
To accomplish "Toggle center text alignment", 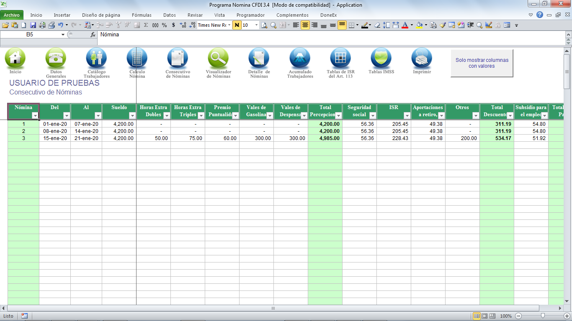I will point(305,25).
